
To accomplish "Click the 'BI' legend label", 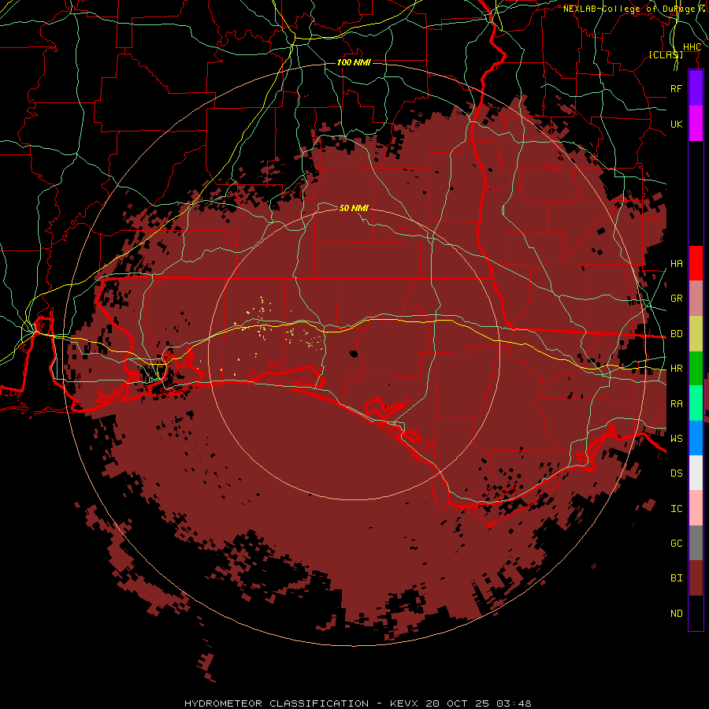I will click(676, 578).
